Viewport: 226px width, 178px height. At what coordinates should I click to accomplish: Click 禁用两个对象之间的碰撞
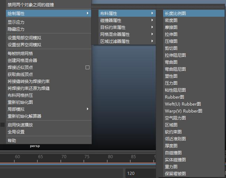coord(31,5)
